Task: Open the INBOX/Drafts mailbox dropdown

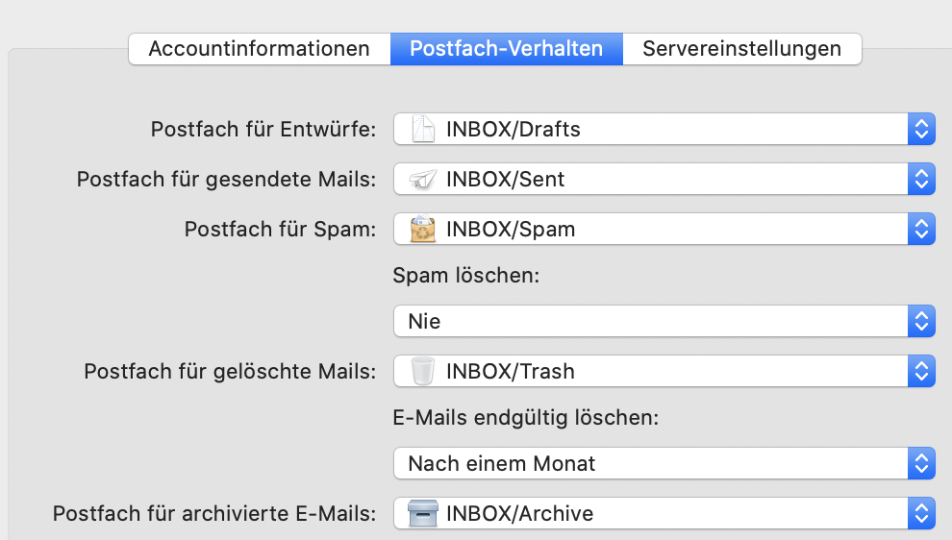Action: [x=664, y=129]
